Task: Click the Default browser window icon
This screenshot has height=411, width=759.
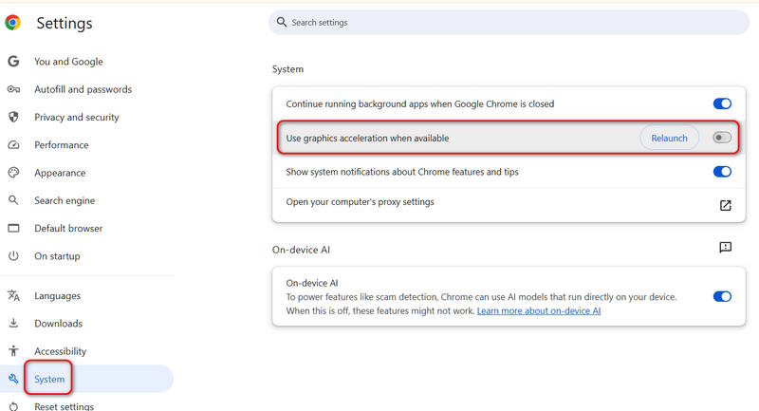Action: coord(13,228)
